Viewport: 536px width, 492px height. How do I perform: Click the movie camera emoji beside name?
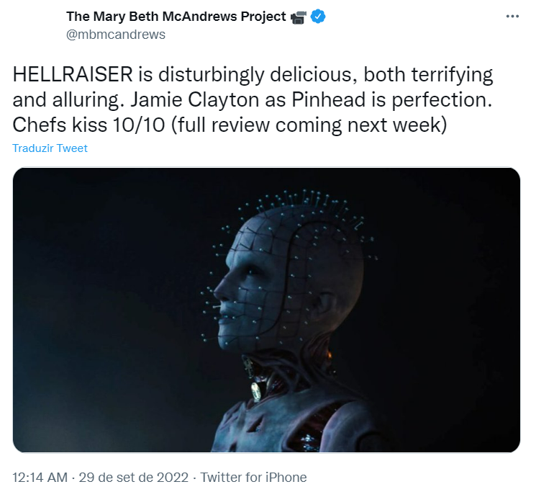(x=299, y=17)
